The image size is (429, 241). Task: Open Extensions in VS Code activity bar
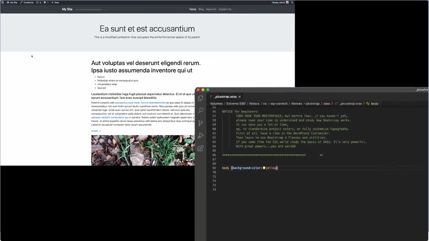(200, 148)
